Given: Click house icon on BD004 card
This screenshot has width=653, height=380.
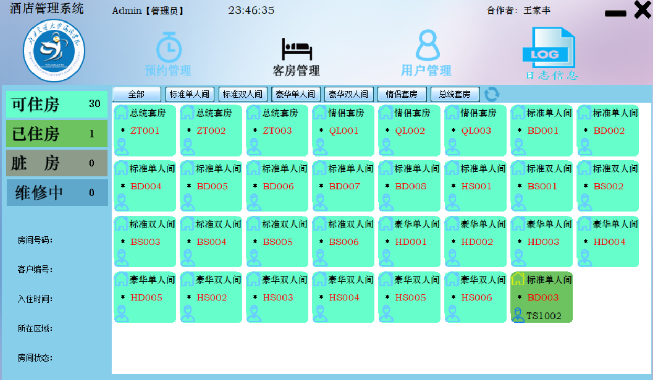Looking at the screenshot, I should pyautogui.click(x=122, y=168).
